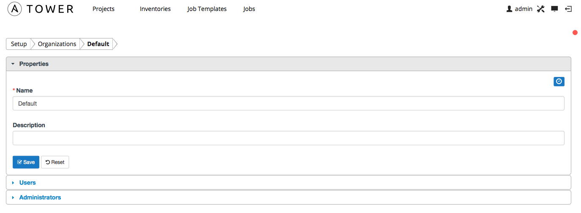This screenshot has height=213, width=581.
Task: Save the organization properties
Action: 26,162
